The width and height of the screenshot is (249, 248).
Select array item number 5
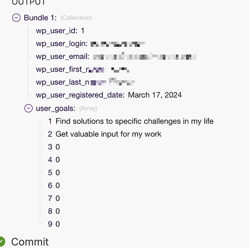[54, 173]
